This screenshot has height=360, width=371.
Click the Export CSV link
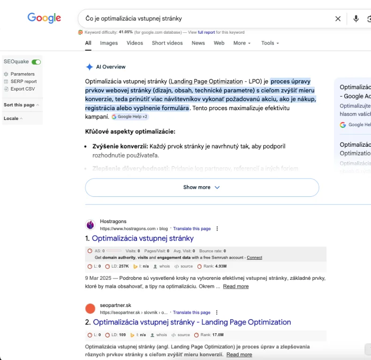23,89
